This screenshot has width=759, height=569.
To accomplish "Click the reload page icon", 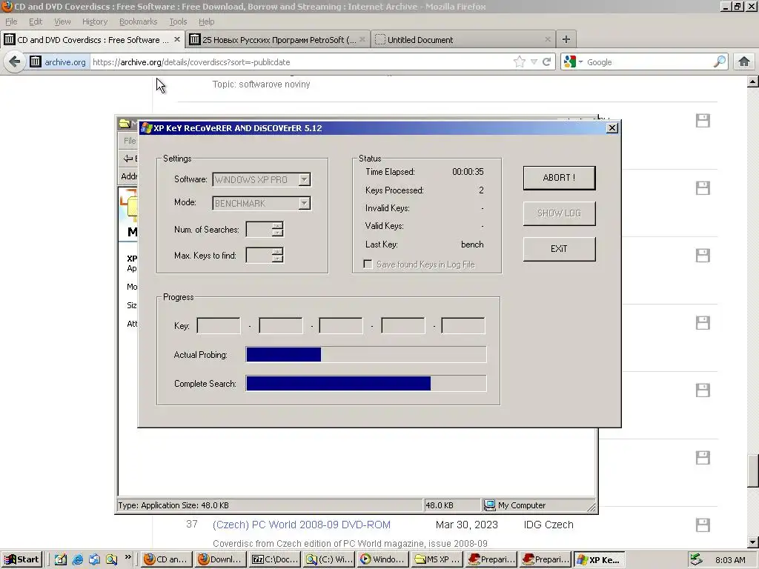I will click(x=547, y=61).
